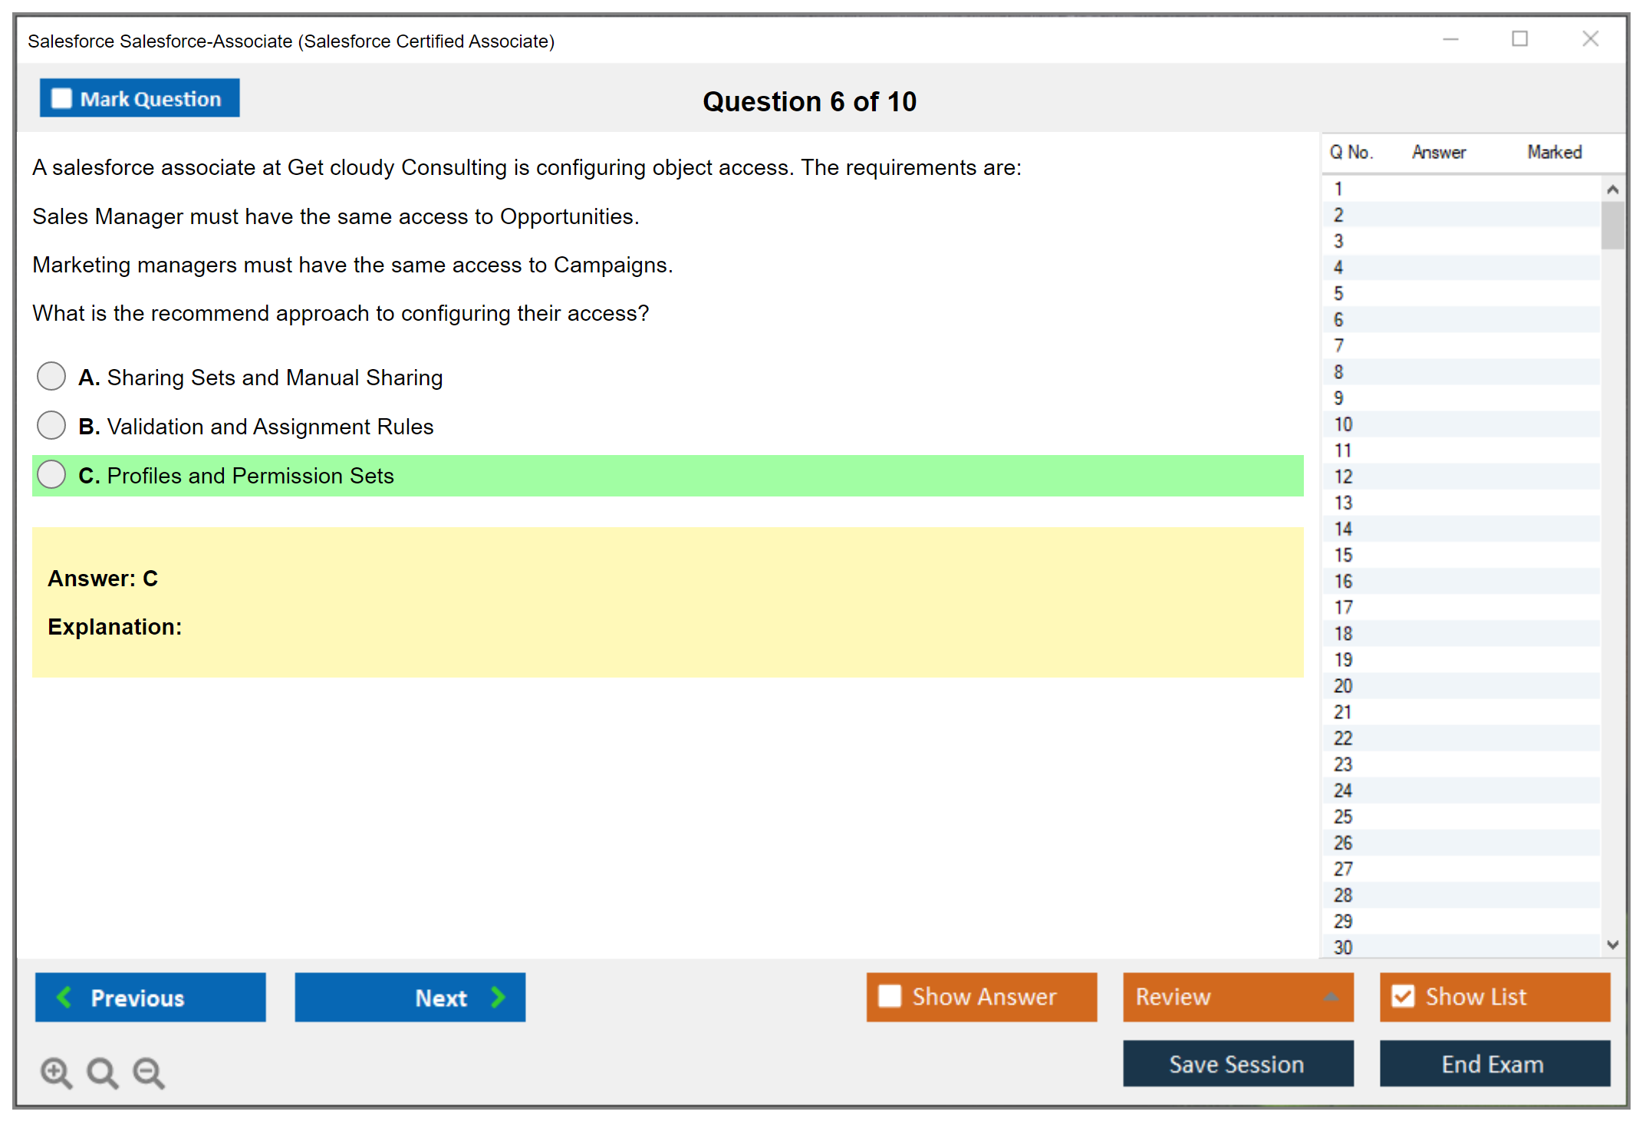
Task: Click the green arrow on Previous button
Action: pos(64,997)
